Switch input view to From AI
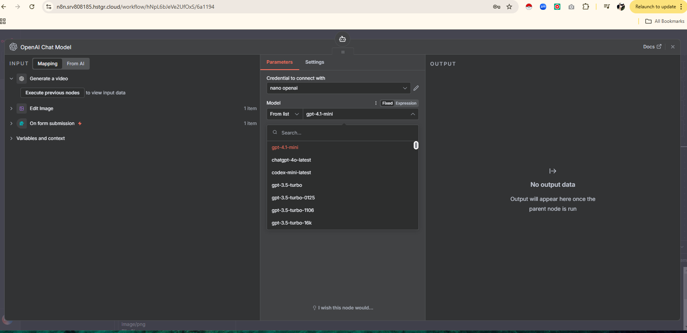This screenshot has height=333, width=687. click(76, 64)
